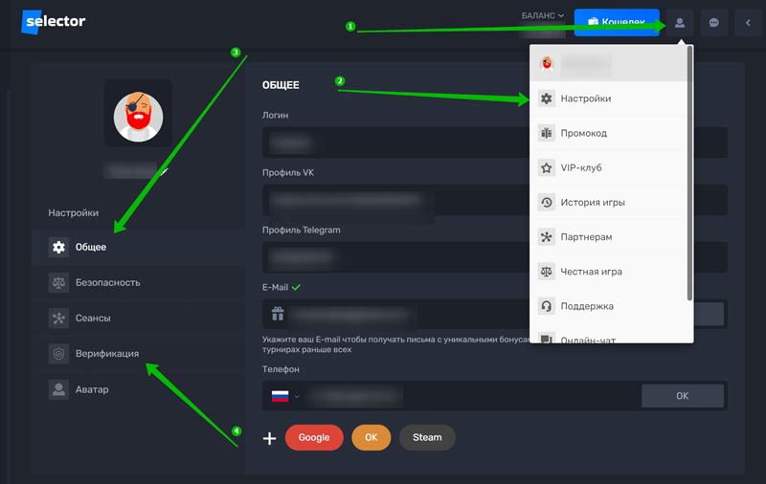The height and width of the screenshot is (484, 766).
Task: Click the E-Mail input field
Action: click(x=494, y=314)
